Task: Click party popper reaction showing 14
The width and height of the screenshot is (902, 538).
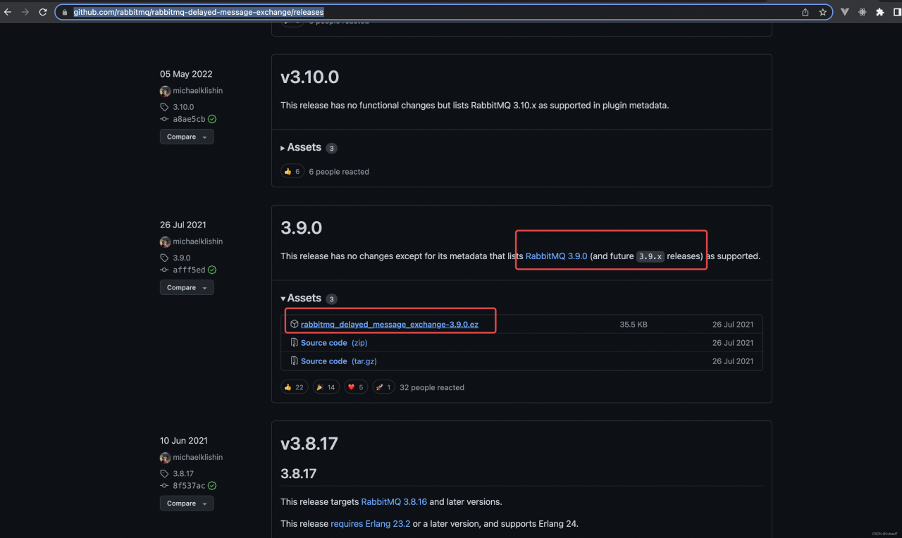Action: (x=326, y=387)
